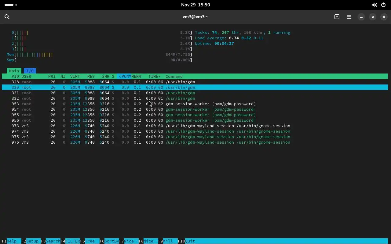391x244 pixels.
Task: Click F4 Filter in function bar
Action: click(x=70, y=241)
